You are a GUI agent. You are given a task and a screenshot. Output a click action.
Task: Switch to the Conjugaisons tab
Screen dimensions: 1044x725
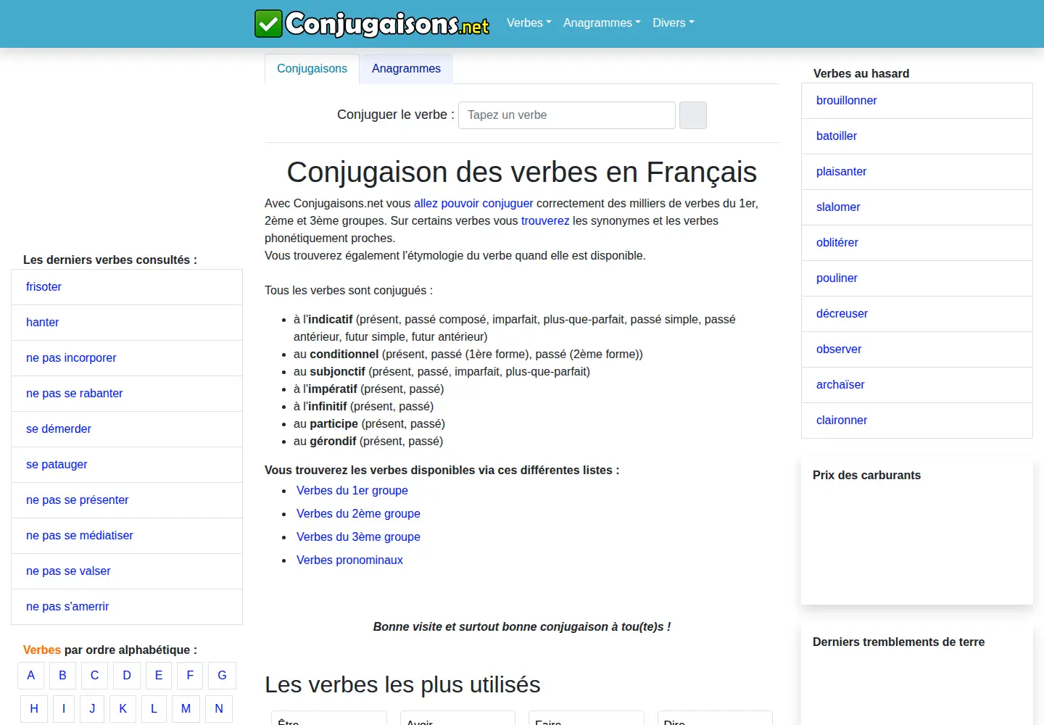click(312, 69)
